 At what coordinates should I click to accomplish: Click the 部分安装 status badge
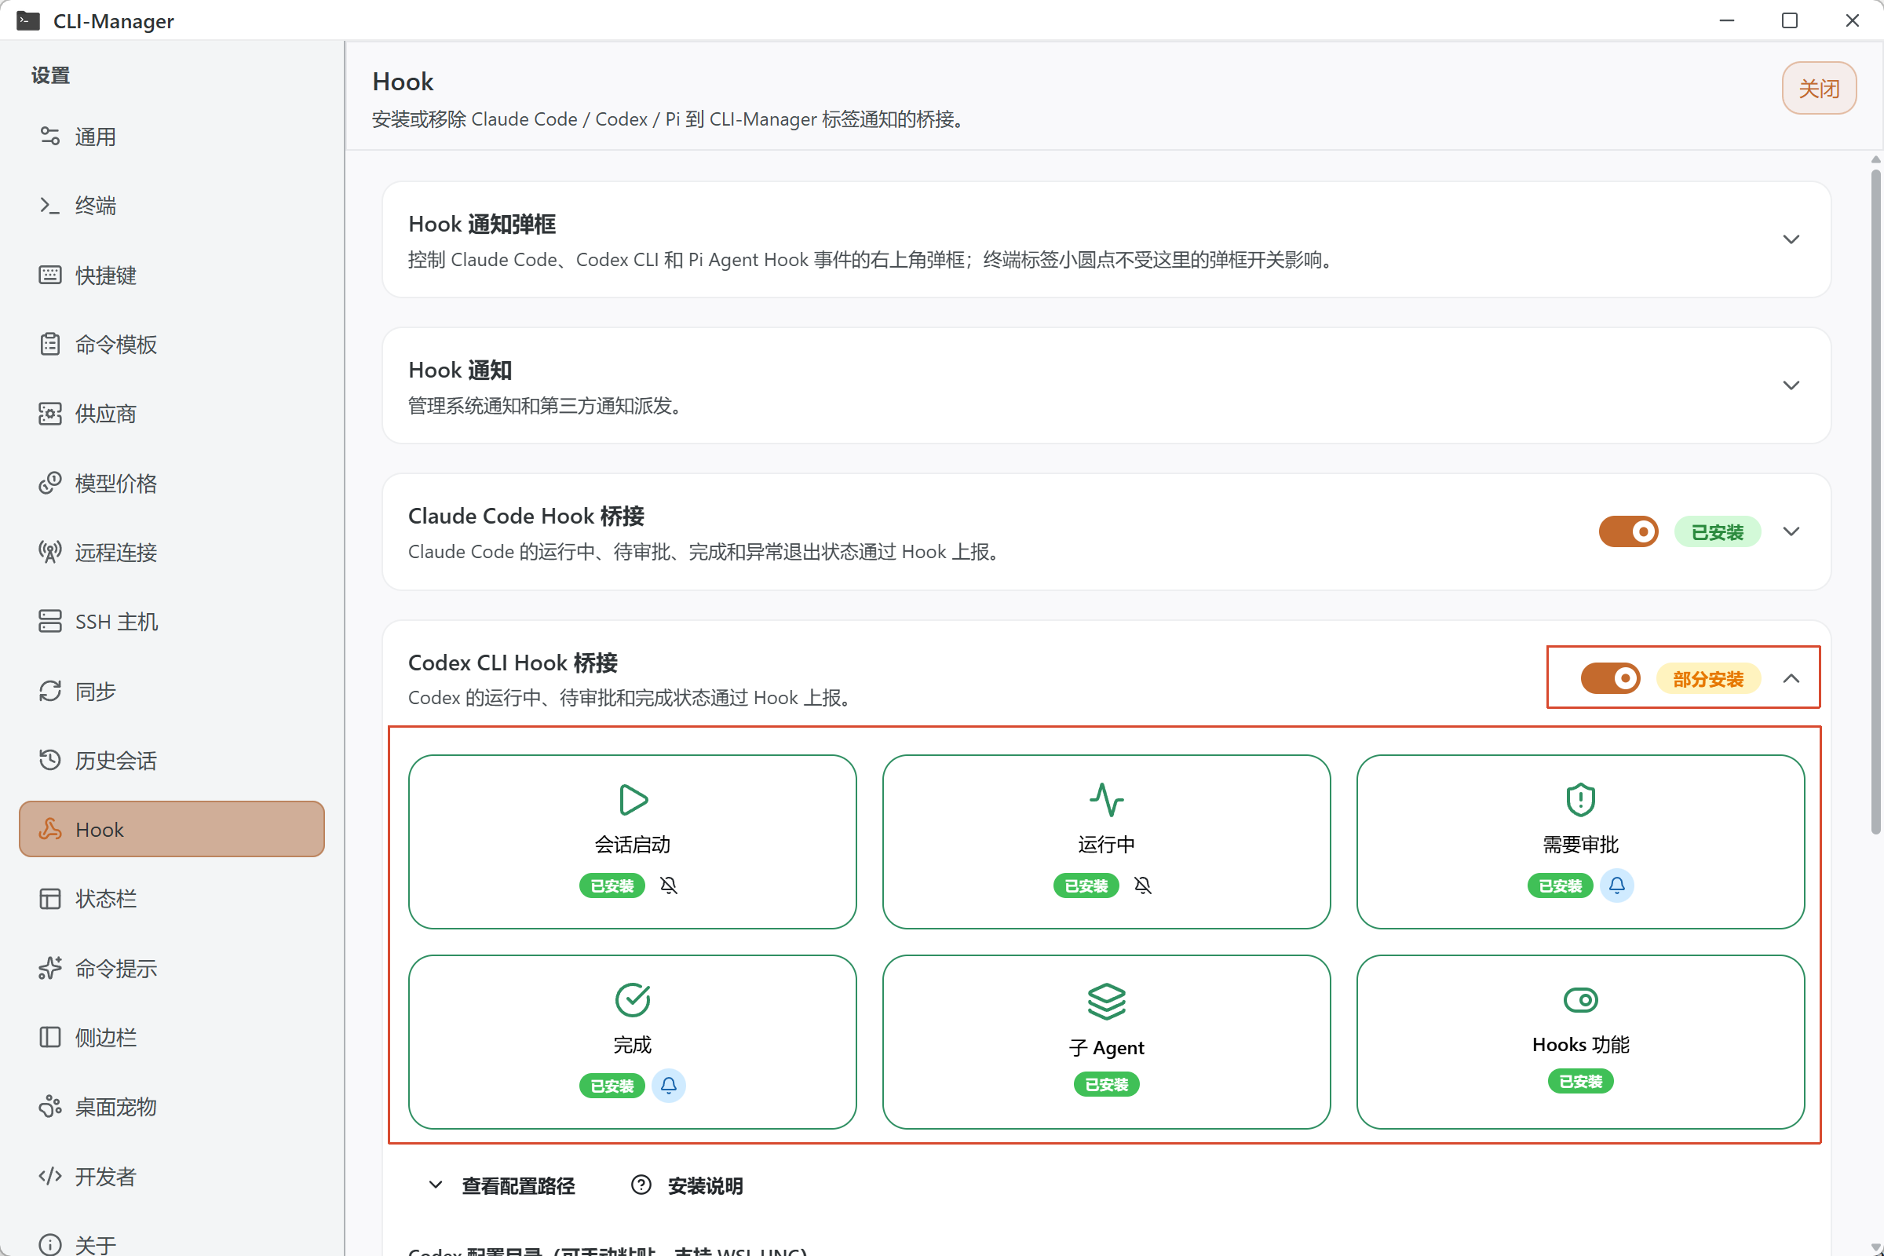coord(1708,678)
